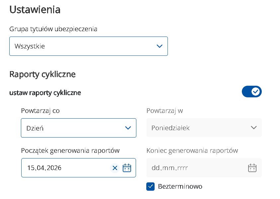Open the calendar picker for report start date

click(127, 168)
